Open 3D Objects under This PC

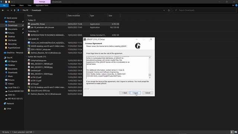coord(12,61)
